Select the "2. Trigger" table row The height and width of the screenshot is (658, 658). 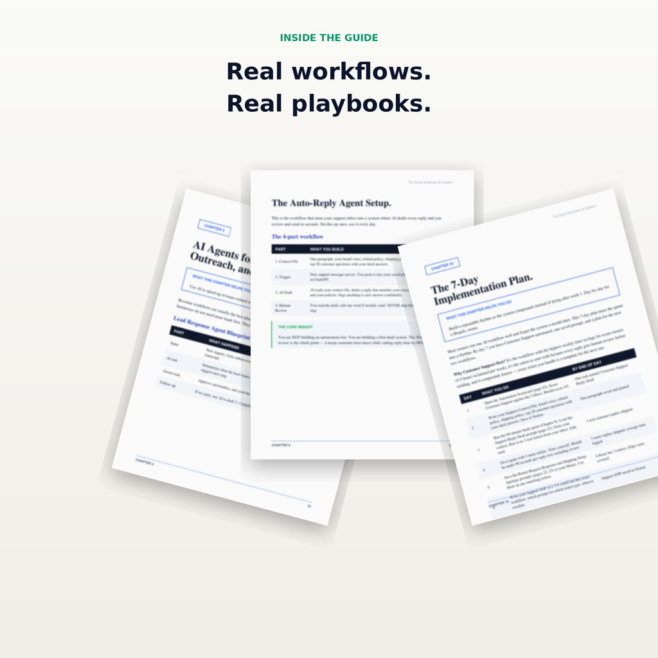339,277
